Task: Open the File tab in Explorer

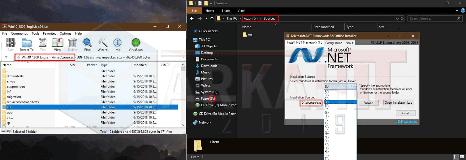Action: pyautogui.click(x=194, y=11)
